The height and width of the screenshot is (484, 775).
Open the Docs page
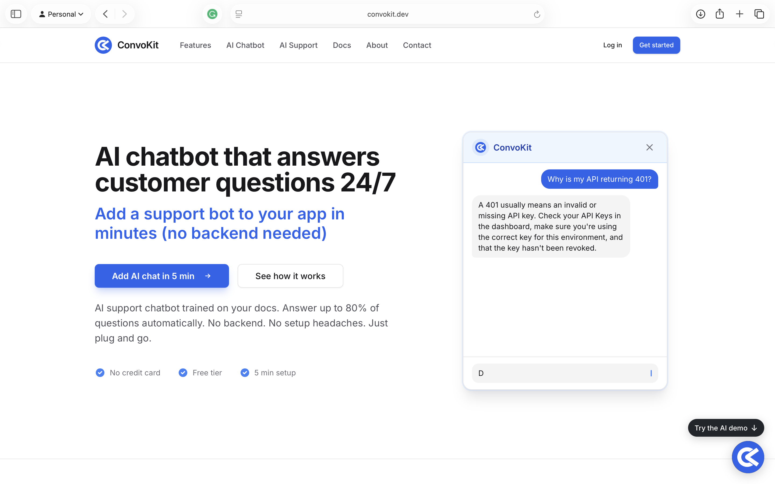(342, 45)
